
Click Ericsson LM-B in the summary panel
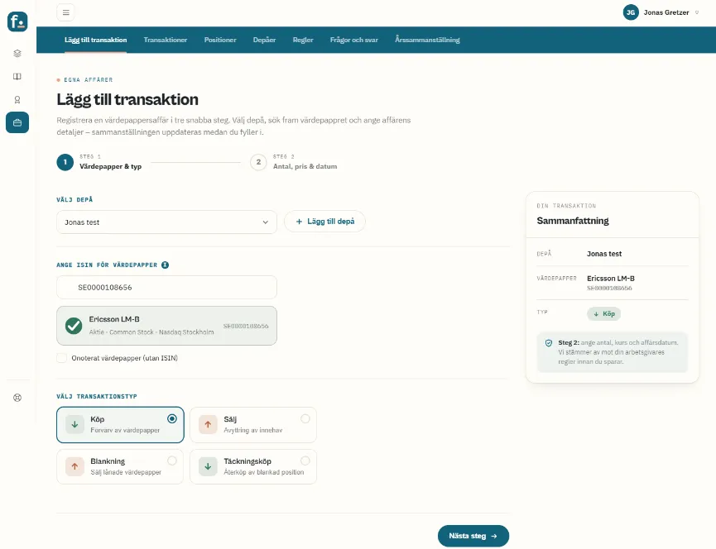click(611, 278)
